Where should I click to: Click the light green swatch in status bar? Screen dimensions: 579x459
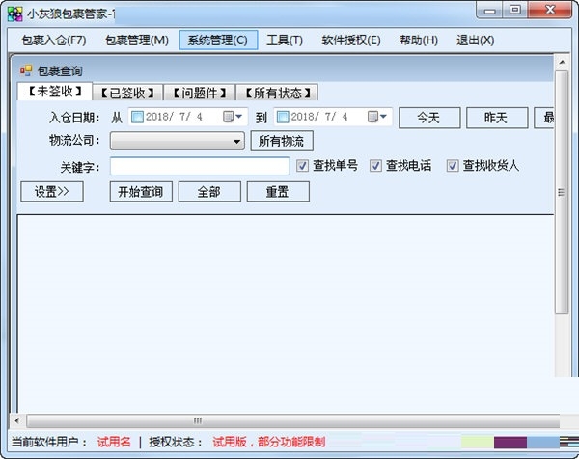pyautogui.click(x=478, y=442)
